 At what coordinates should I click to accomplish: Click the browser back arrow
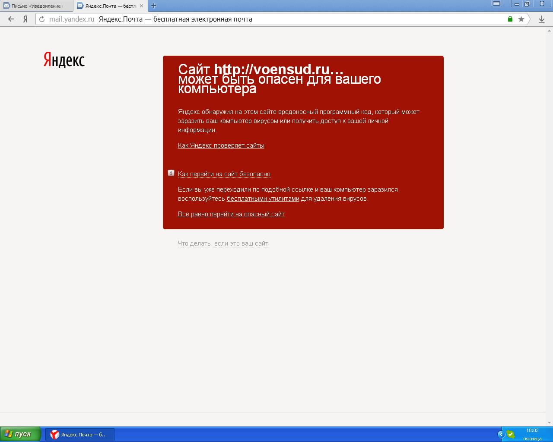[11, 19]
